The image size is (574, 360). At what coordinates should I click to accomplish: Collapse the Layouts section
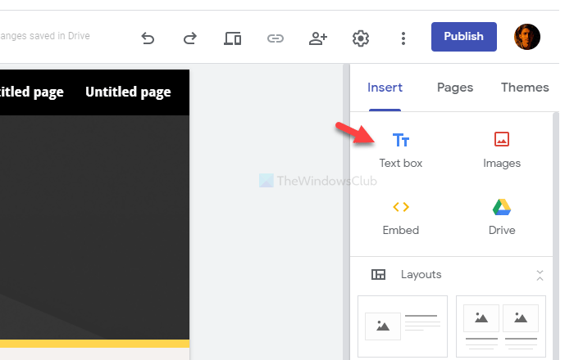[540, 275]
